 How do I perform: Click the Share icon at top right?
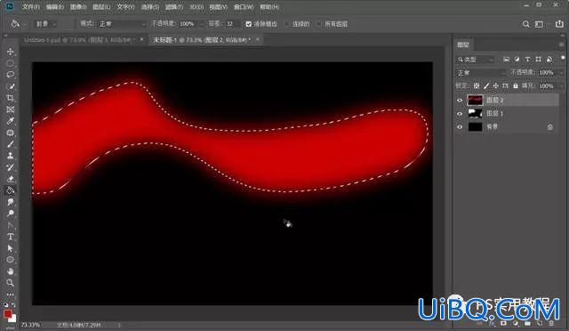point(559,24)
